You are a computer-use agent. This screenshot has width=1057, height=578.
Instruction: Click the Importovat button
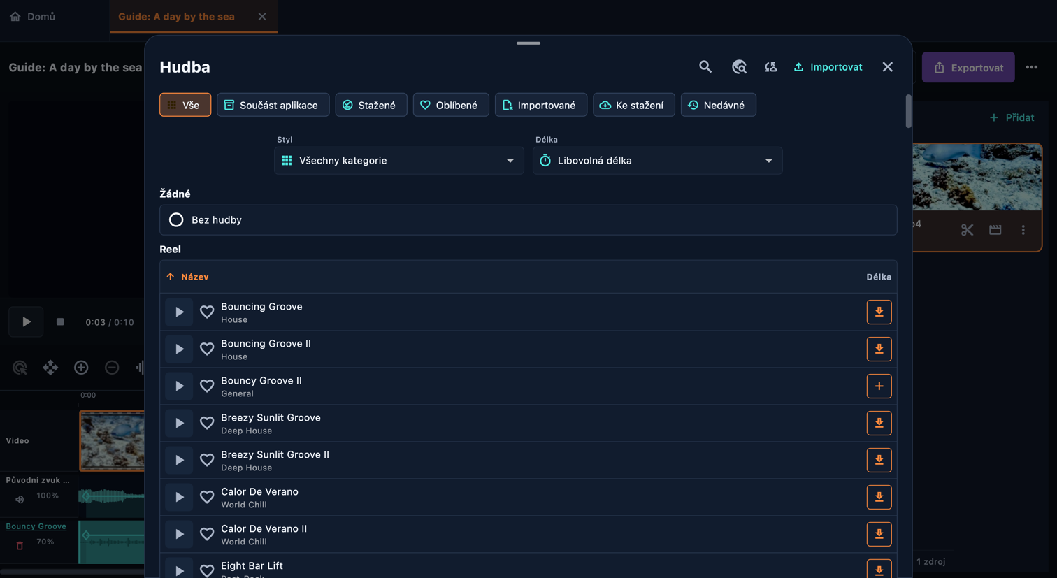(828, 67)
